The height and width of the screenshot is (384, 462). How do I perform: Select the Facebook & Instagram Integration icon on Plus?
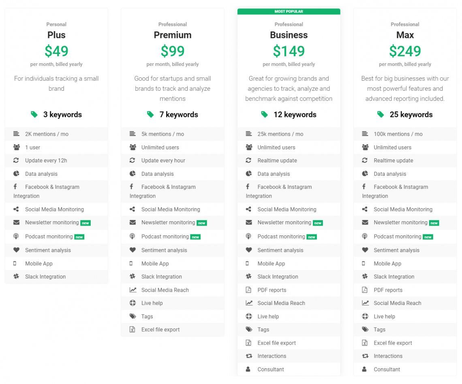[x=15, y=187]
